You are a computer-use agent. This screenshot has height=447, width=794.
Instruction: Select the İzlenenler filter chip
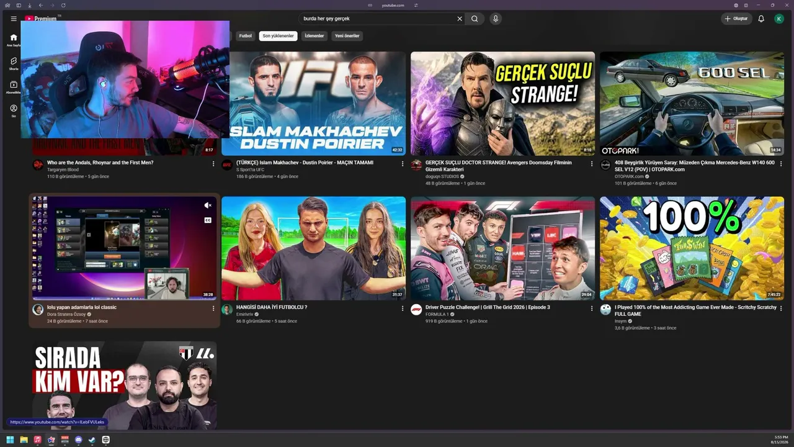click(x=314, y=36)
